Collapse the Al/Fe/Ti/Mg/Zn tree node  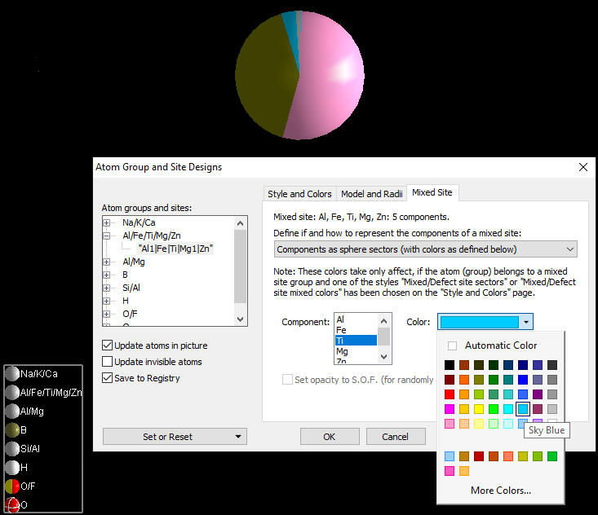click(107, 235)
